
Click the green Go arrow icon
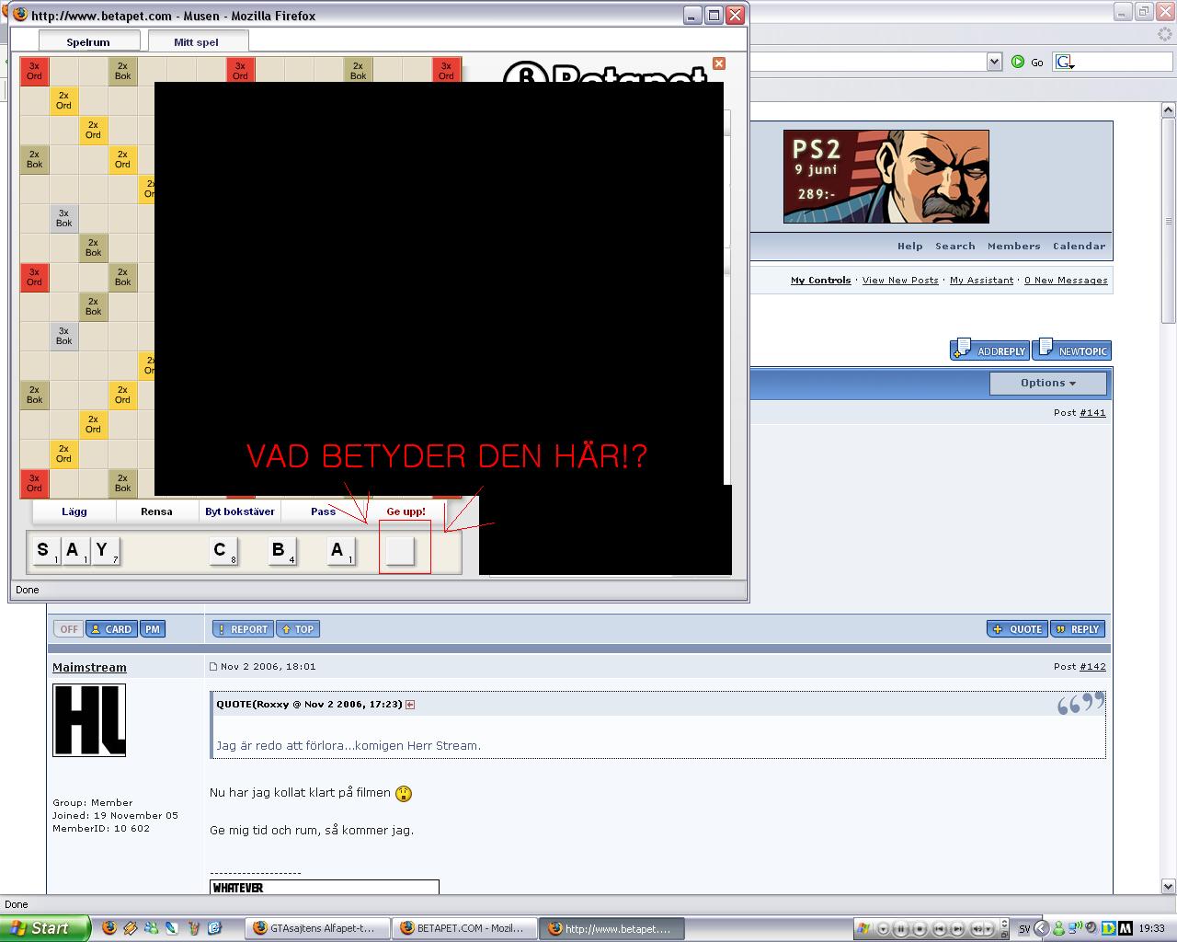tap(1018, 62)
